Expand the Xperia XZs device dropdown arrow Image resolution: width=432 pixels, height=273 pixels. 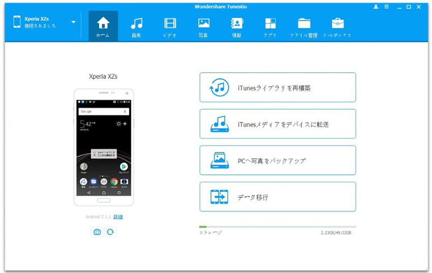tap(74, 22)
